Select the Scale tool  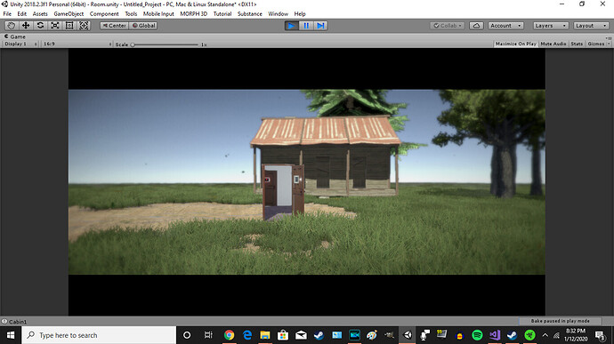[x=55, y=26]
